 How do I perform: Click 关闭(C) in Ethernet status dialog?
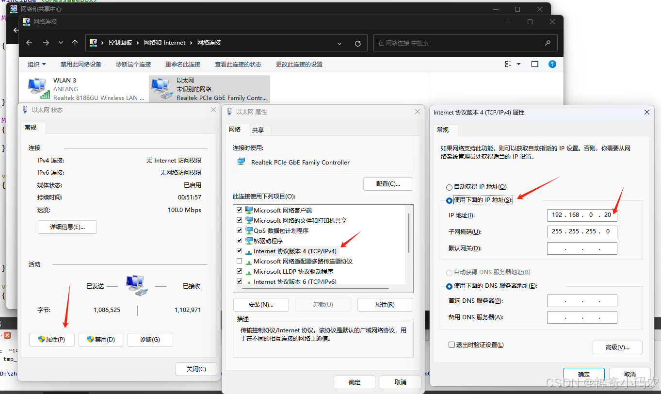point(196,369)
